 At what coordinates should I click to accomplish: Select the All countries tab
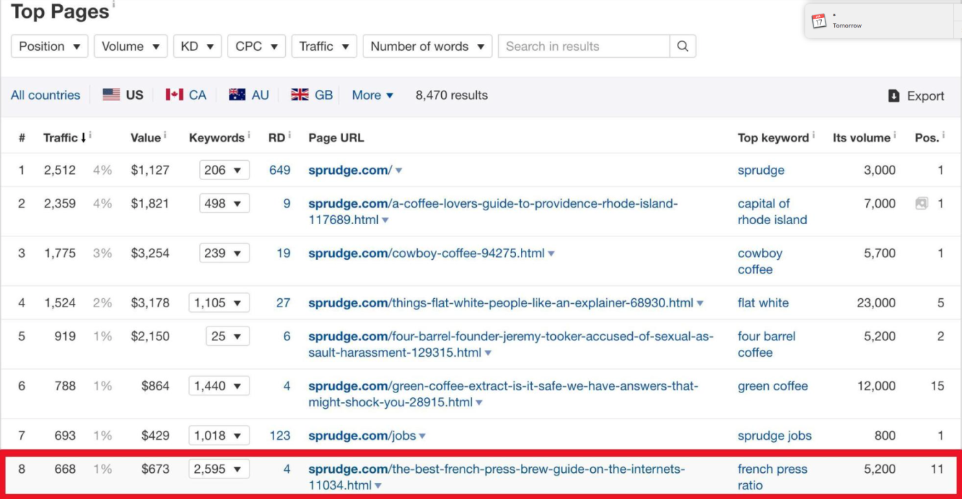[45, 95]
